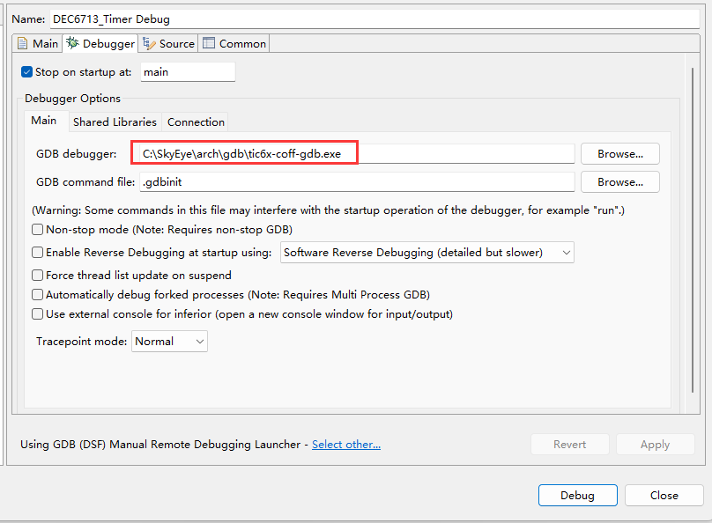Open Software Reverse Debugging dropdown
Image resolution: width=712 pixels, height=523 pixels.
[x=426, y=252]
